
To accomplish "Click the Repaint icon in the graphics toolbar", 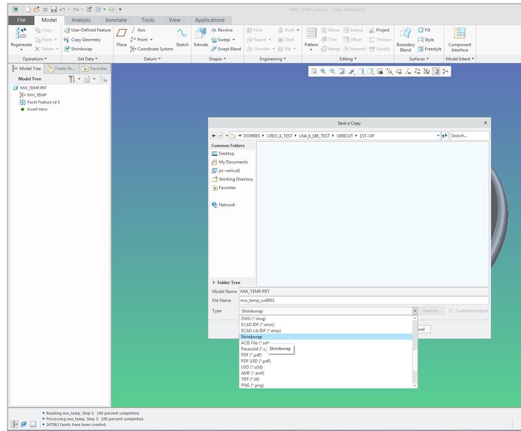I will [341, 71].
